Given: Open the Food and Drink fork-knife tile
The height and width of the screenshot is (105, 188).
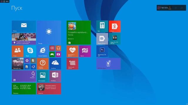Looking at the screenshot, I should (x=102, y=26).
